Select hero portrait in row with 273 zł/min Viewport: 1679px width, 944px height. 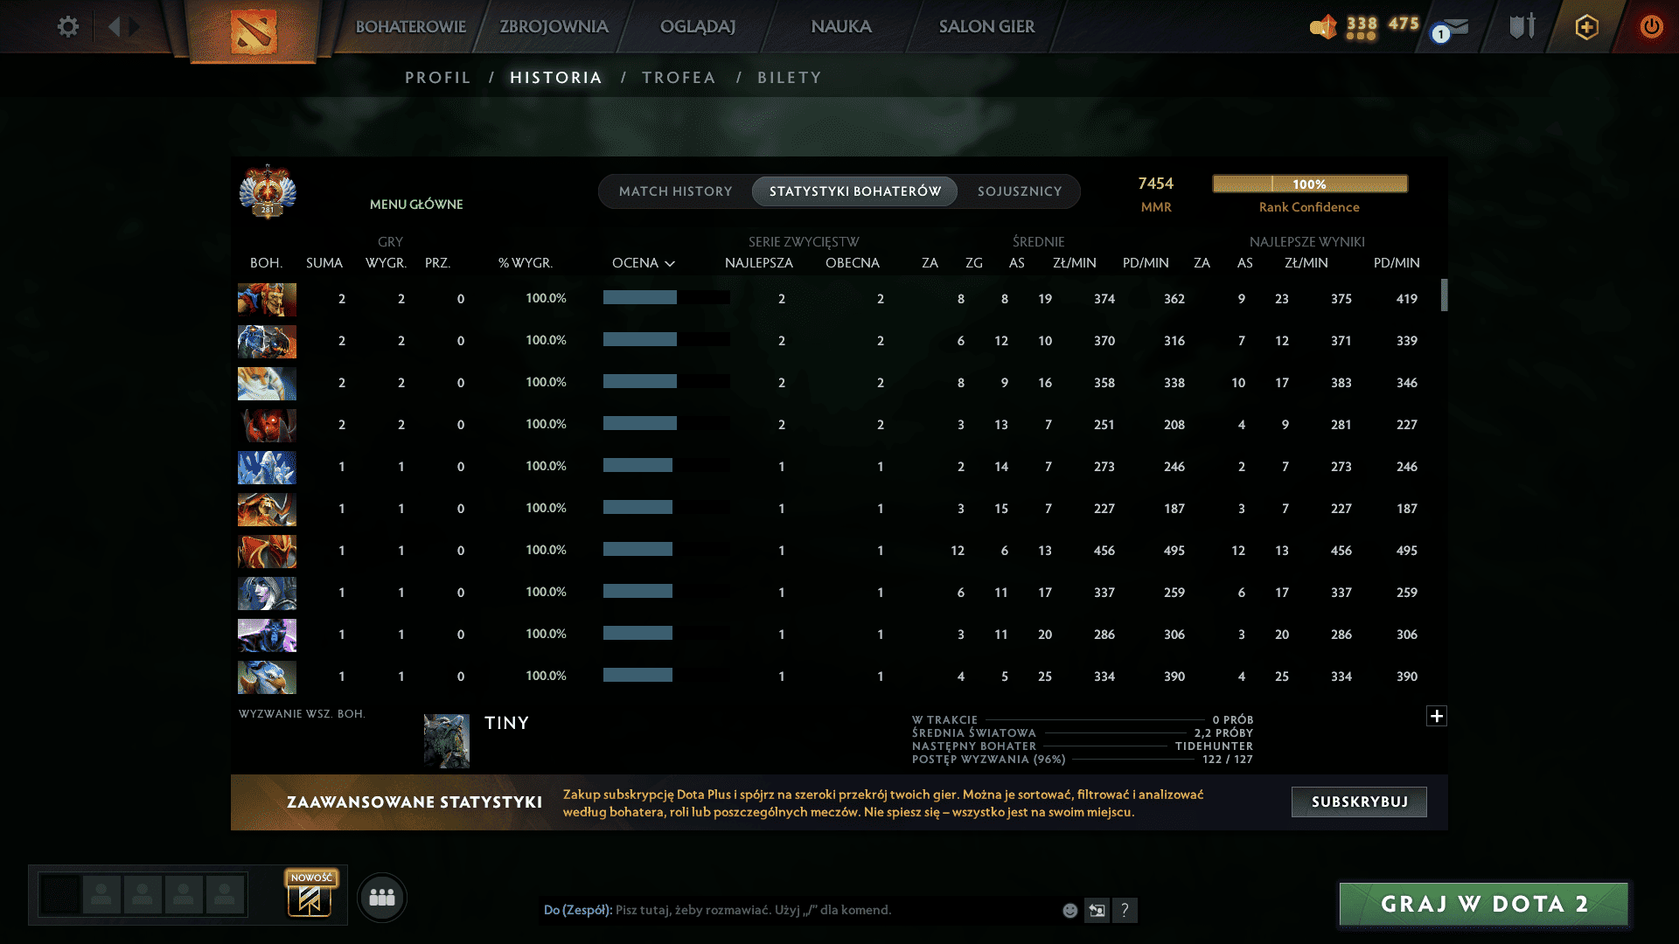point(267,467)
